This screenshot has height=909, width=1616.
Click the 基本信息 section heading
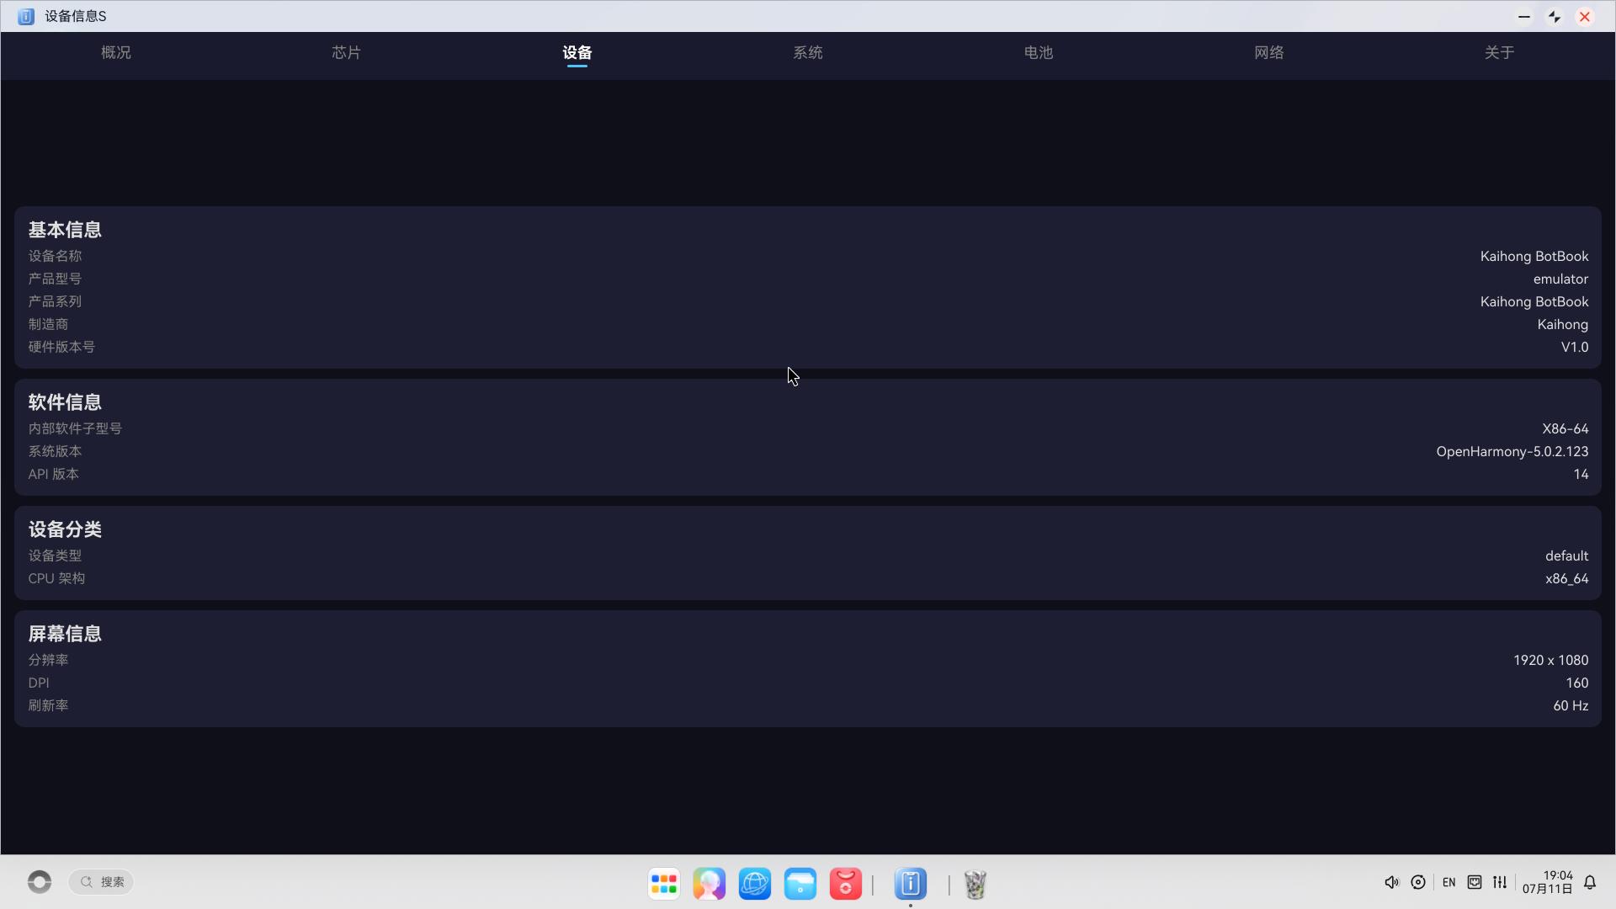point(65,230)
